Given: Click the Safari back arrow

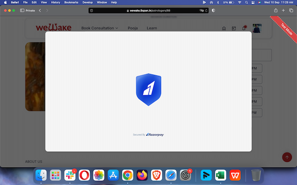Looking at the screenshot, I should pos(40,10).
